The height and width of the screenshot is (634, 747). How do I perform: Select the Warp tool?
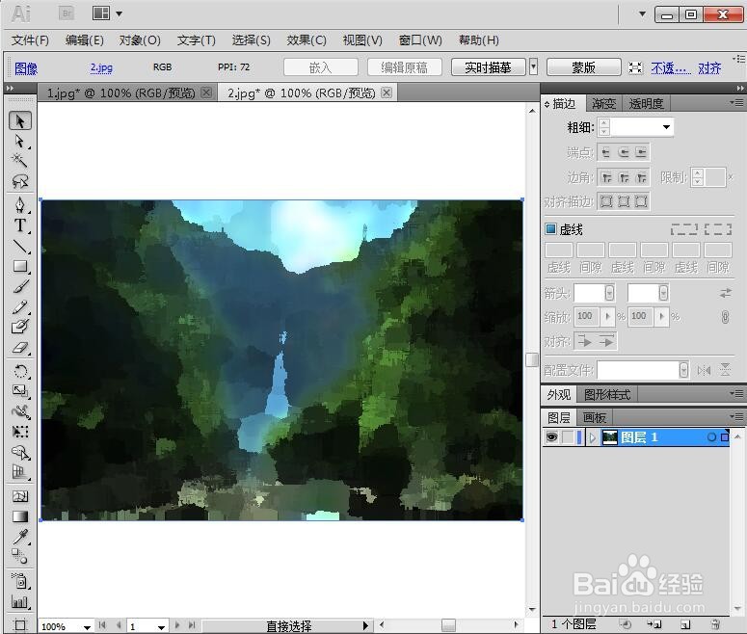pos(20,411)
